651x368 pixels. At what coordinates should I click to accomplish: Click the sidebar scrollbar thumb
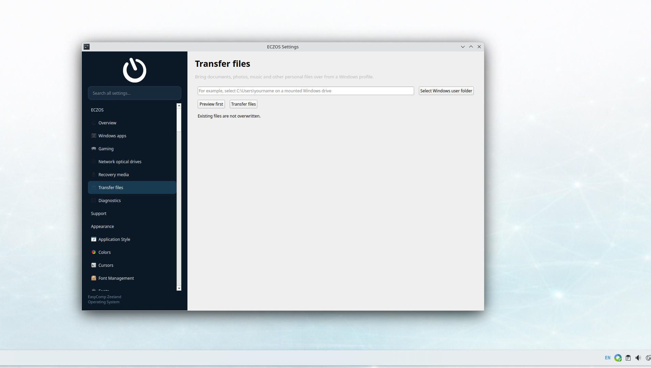pyautogui.click(x=179, y=120)
